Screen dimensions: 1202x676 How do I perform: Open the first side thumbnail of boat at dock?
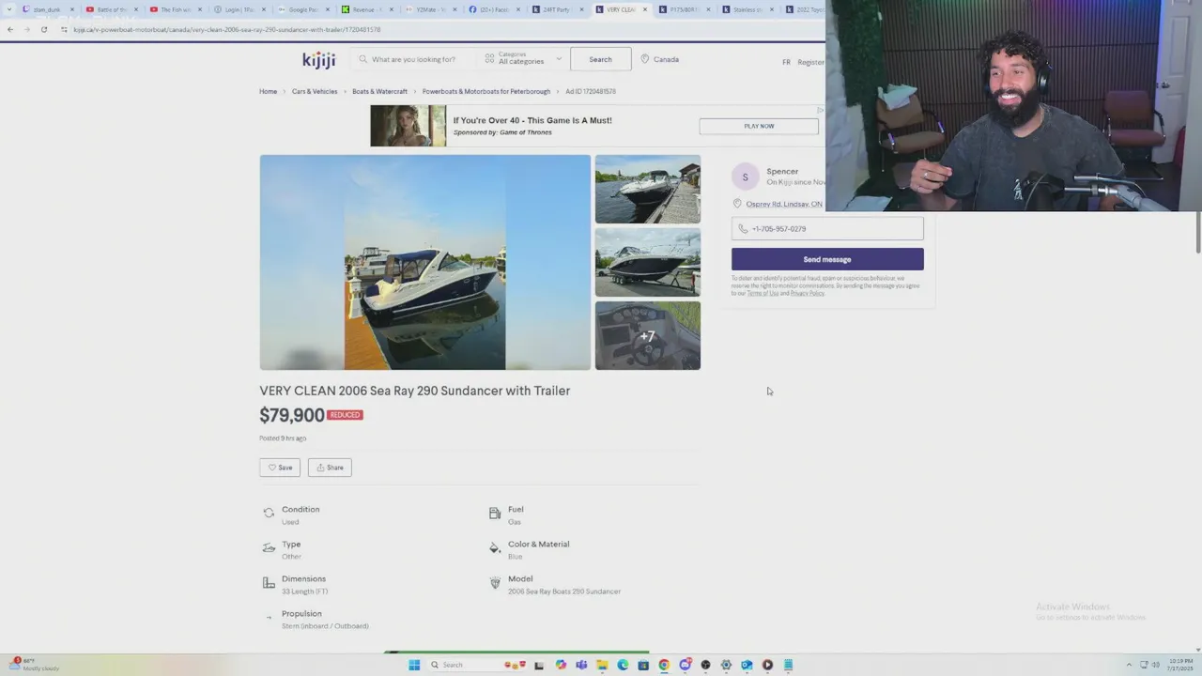pos(648,189)
